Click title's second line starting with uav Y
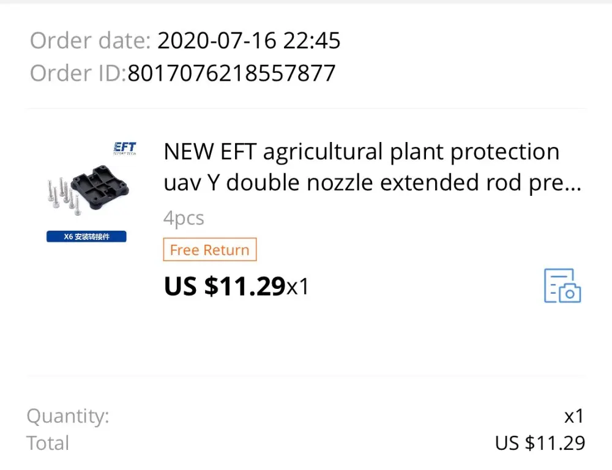The width and height of the screenshot is (612, 470). pos(361,182)
